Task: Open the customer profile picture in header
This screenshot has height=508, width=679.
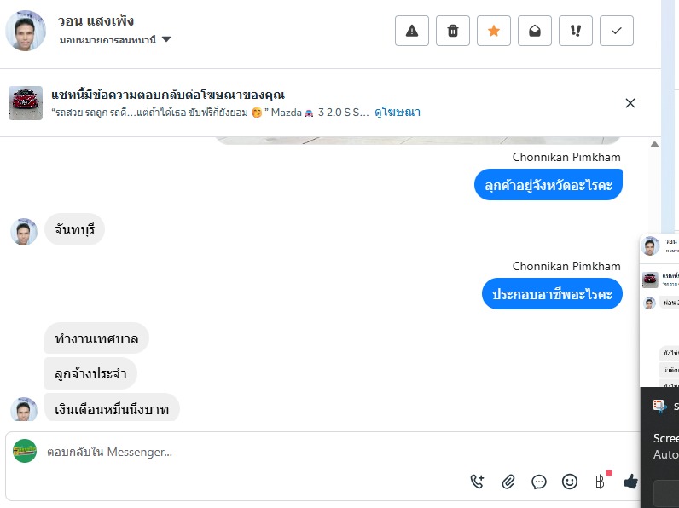Action: [x=26, y=31]
